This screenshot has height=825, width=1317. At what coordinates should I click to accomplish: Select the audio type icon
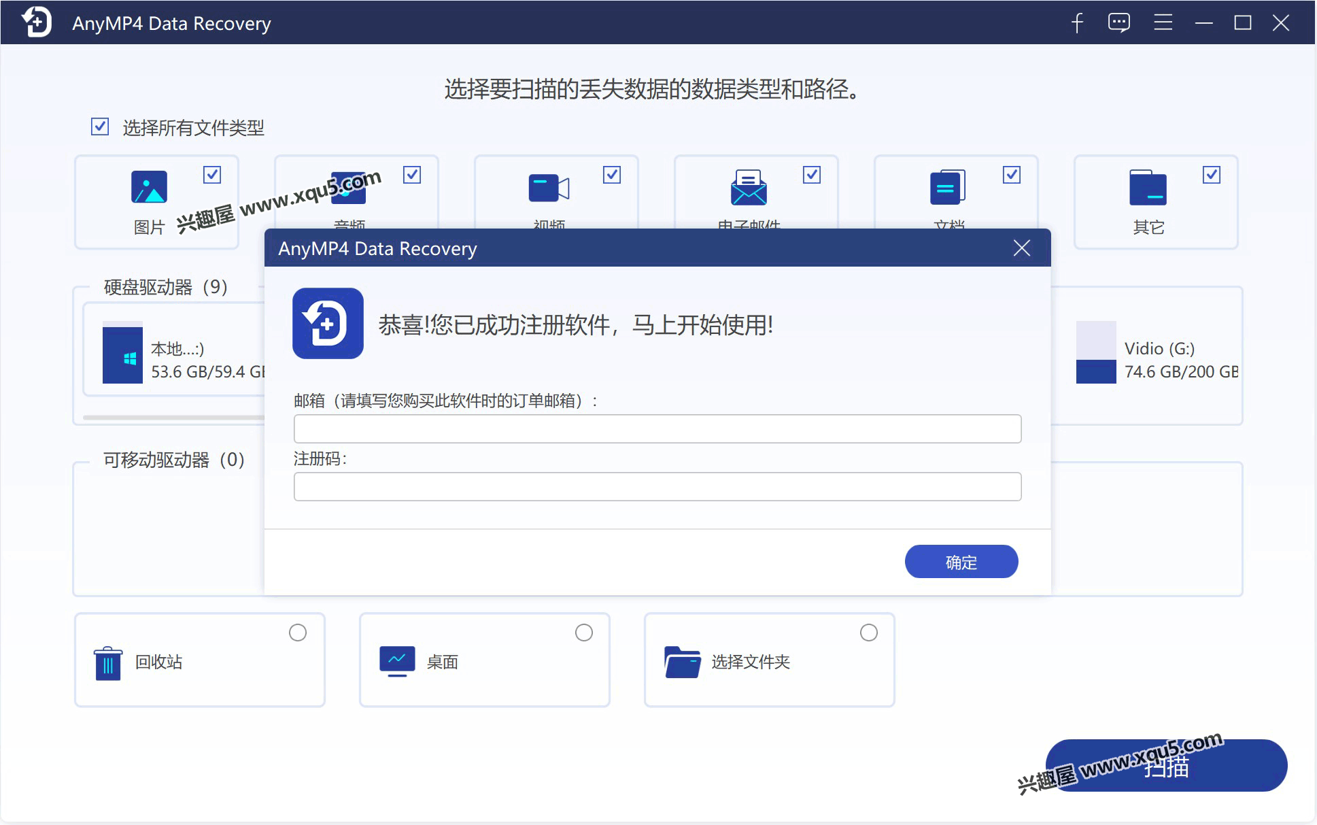pyautogui.click(x=349, y=188)
